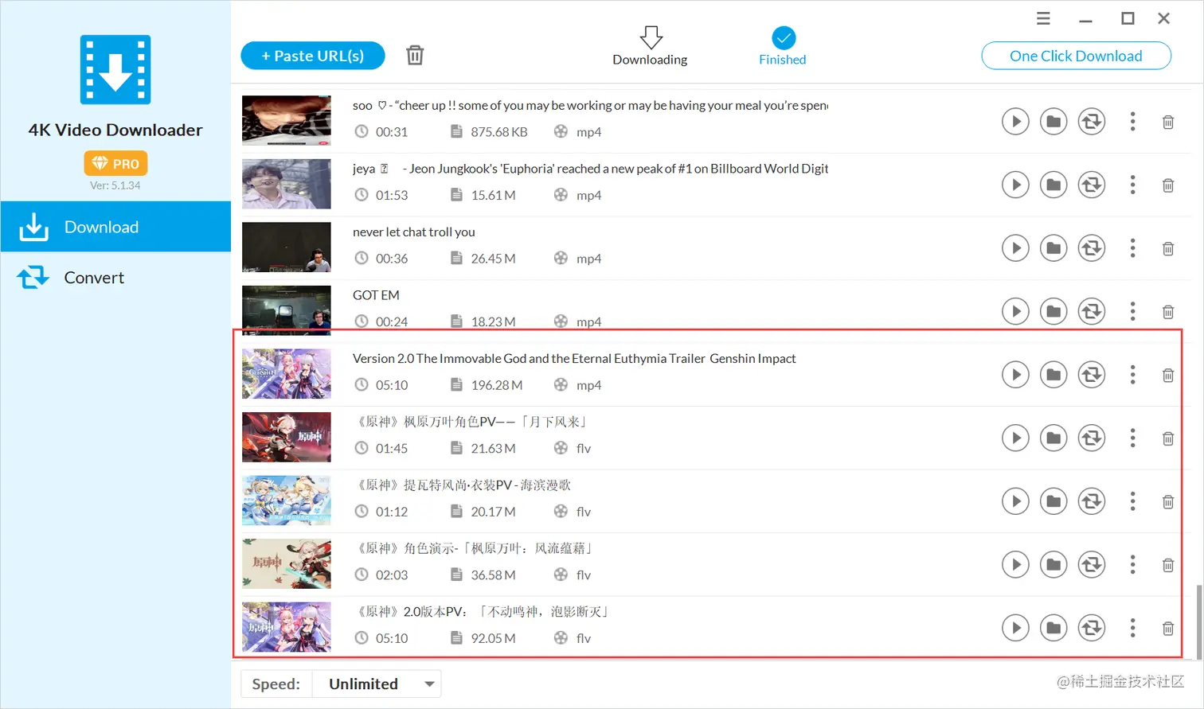Open the hamburger menu in the title bar
This screenshot has width=1204, height=709.
[1043, 18]
